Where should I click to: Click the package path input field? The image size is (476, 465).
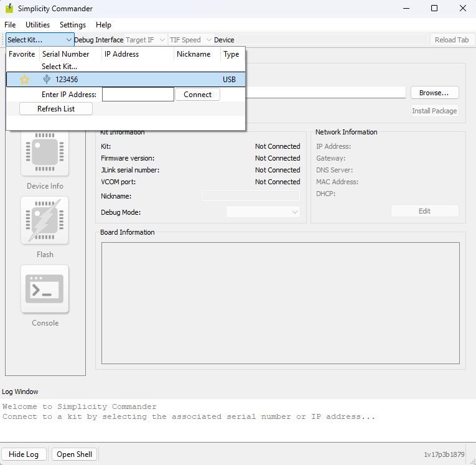pyautogui.click(x=325, y=93)
